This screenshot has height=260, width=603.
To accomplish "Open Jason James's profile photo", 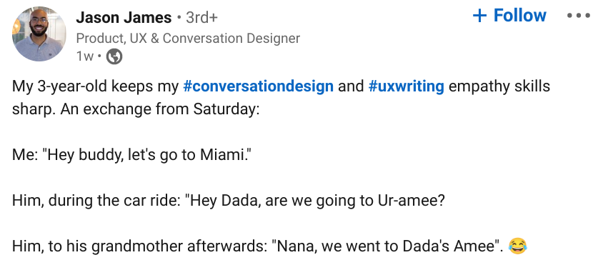I will pos(39,34).
